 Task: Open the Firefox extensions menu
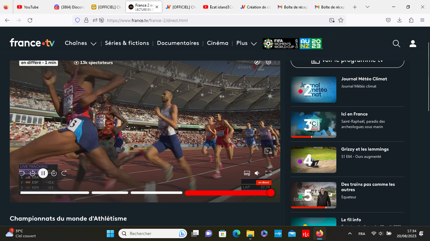point(411,20)
